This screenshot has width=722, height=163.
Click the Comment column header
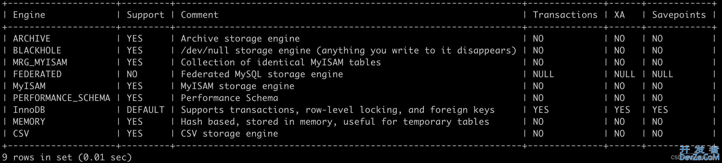click(199, 15)
